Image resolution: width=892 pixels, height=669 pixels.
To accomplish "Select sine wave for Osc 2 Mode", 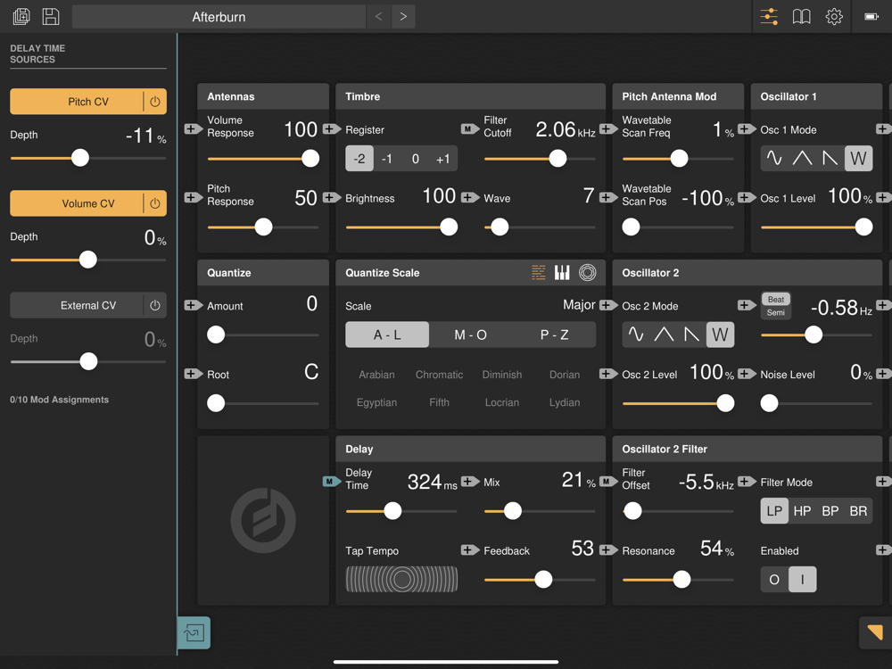I will (x=636, y=334).
